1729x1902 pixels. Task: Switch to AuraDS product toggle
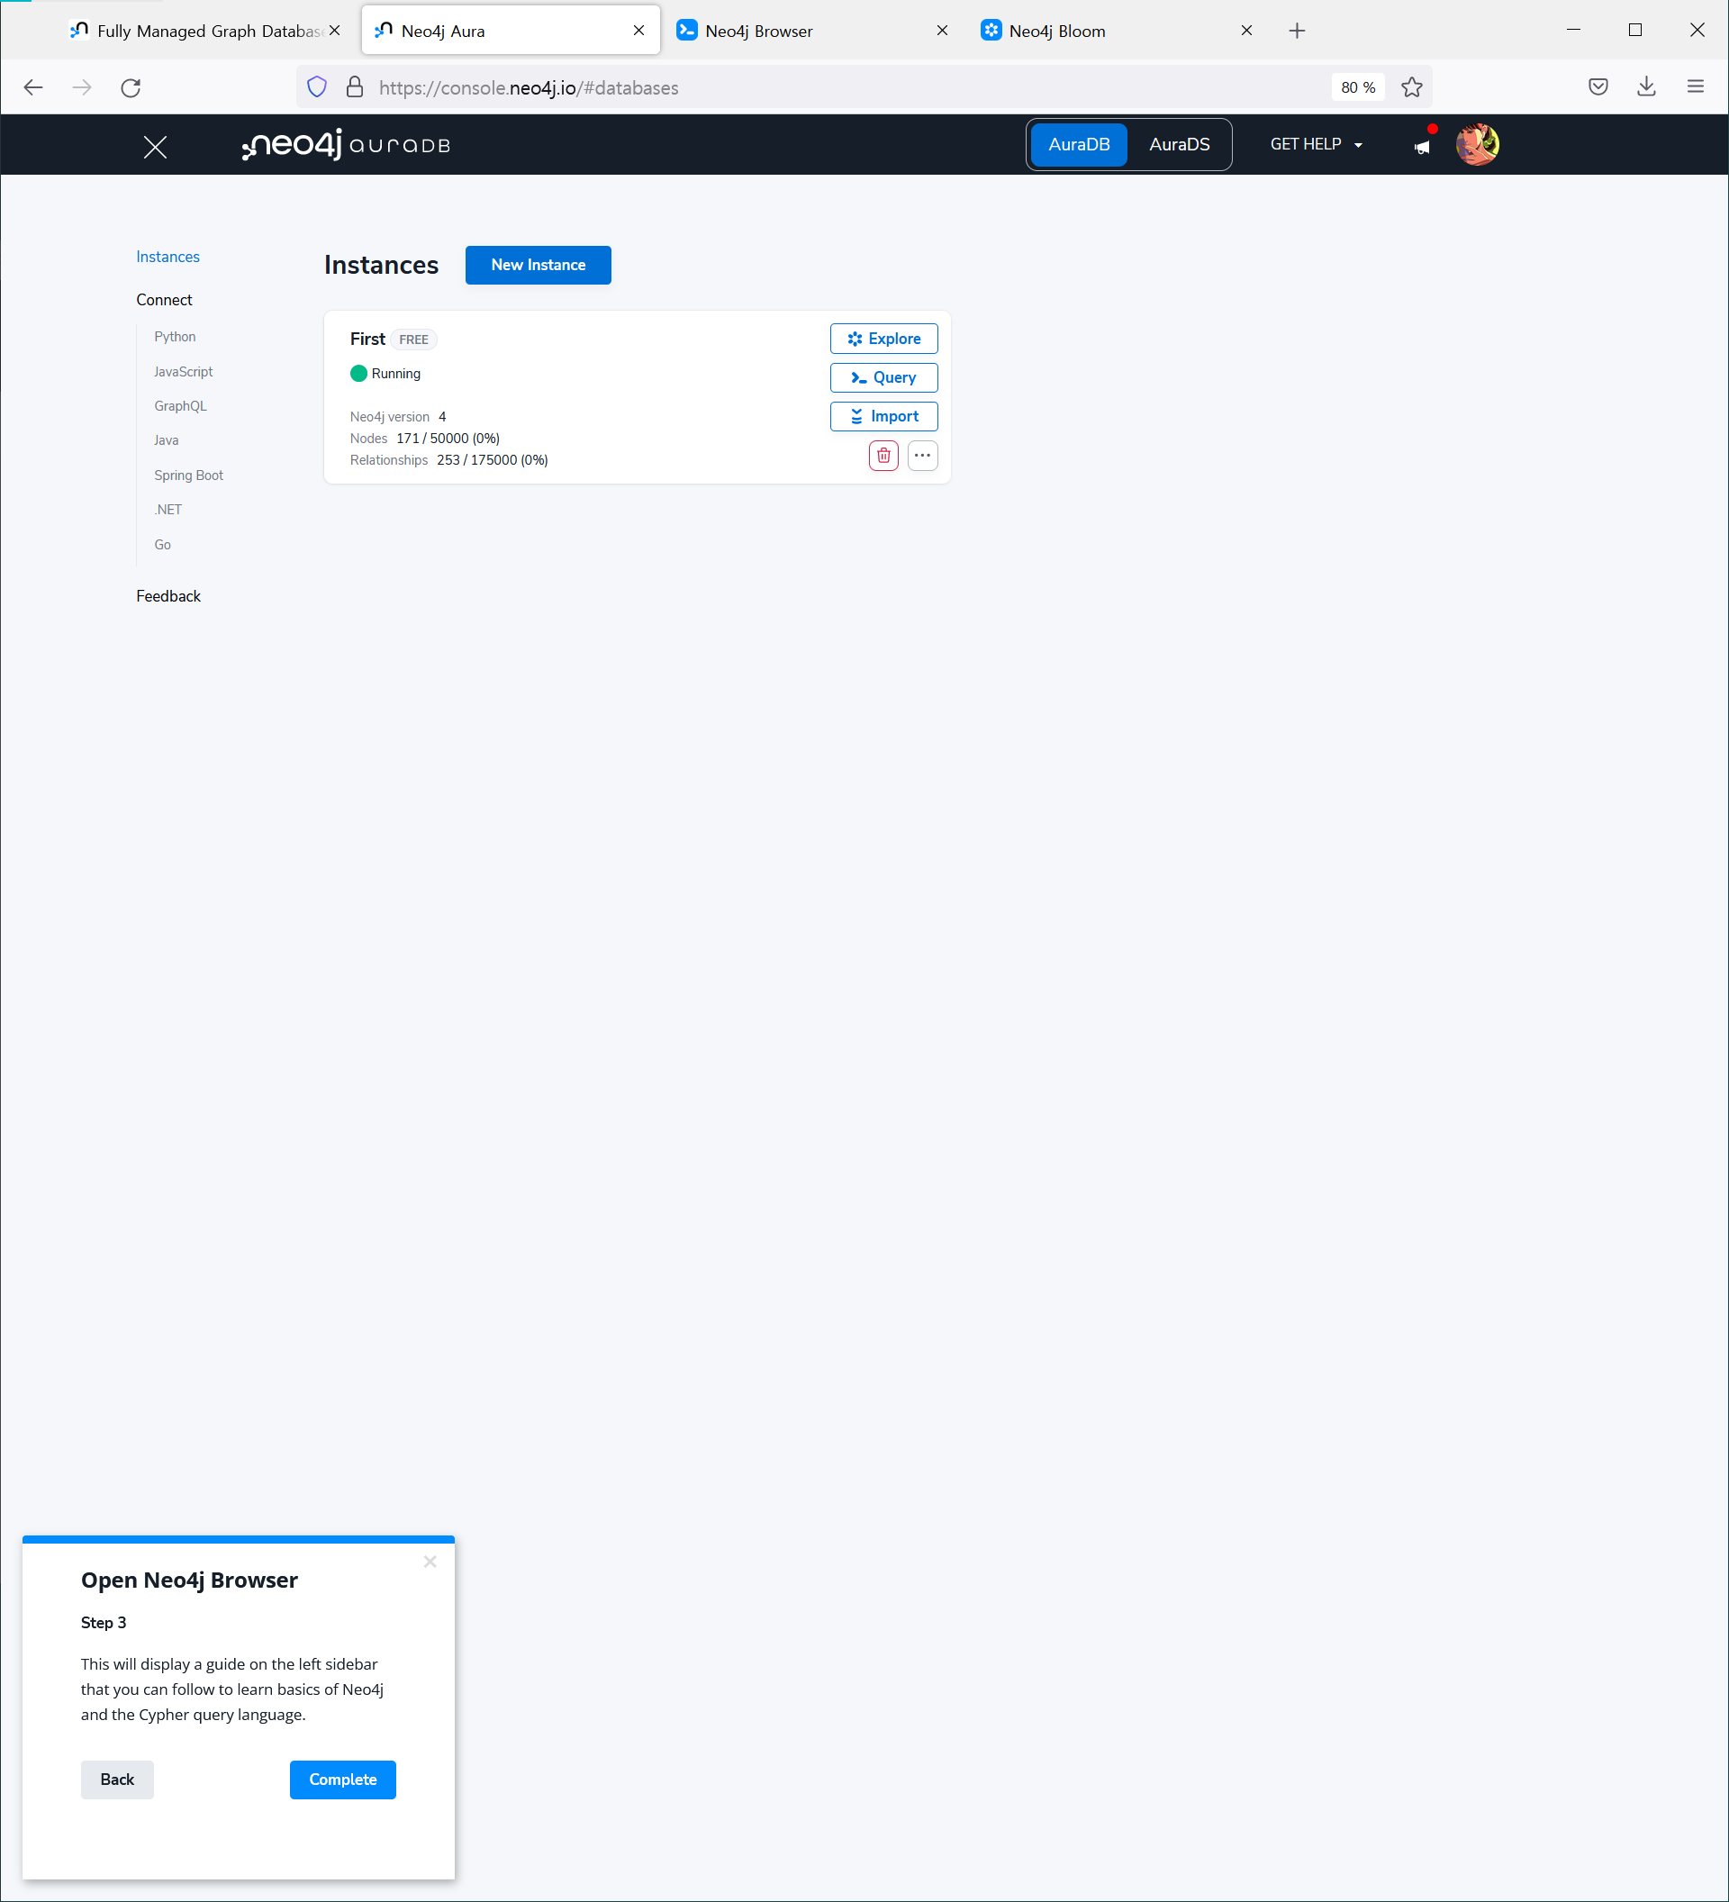pos(1178,144)
